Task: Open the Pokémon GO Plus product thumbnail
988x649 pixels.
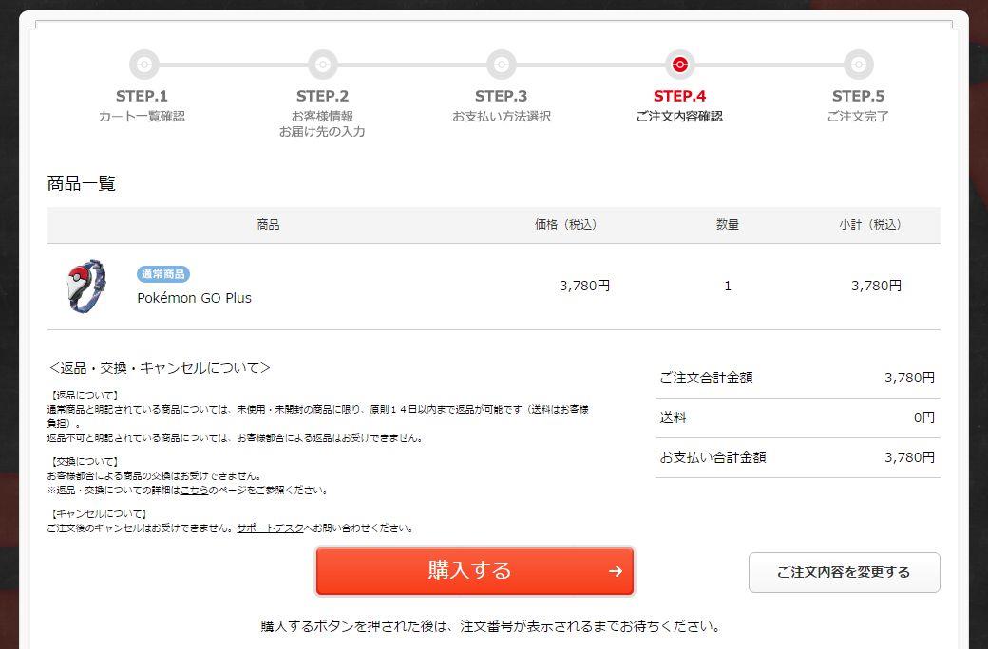Action: pos(86,286)
